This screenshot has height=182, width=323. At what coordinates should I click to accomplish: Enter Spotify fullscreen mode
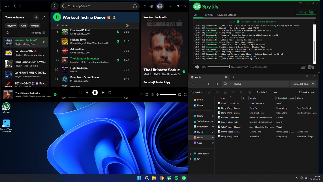185,95
